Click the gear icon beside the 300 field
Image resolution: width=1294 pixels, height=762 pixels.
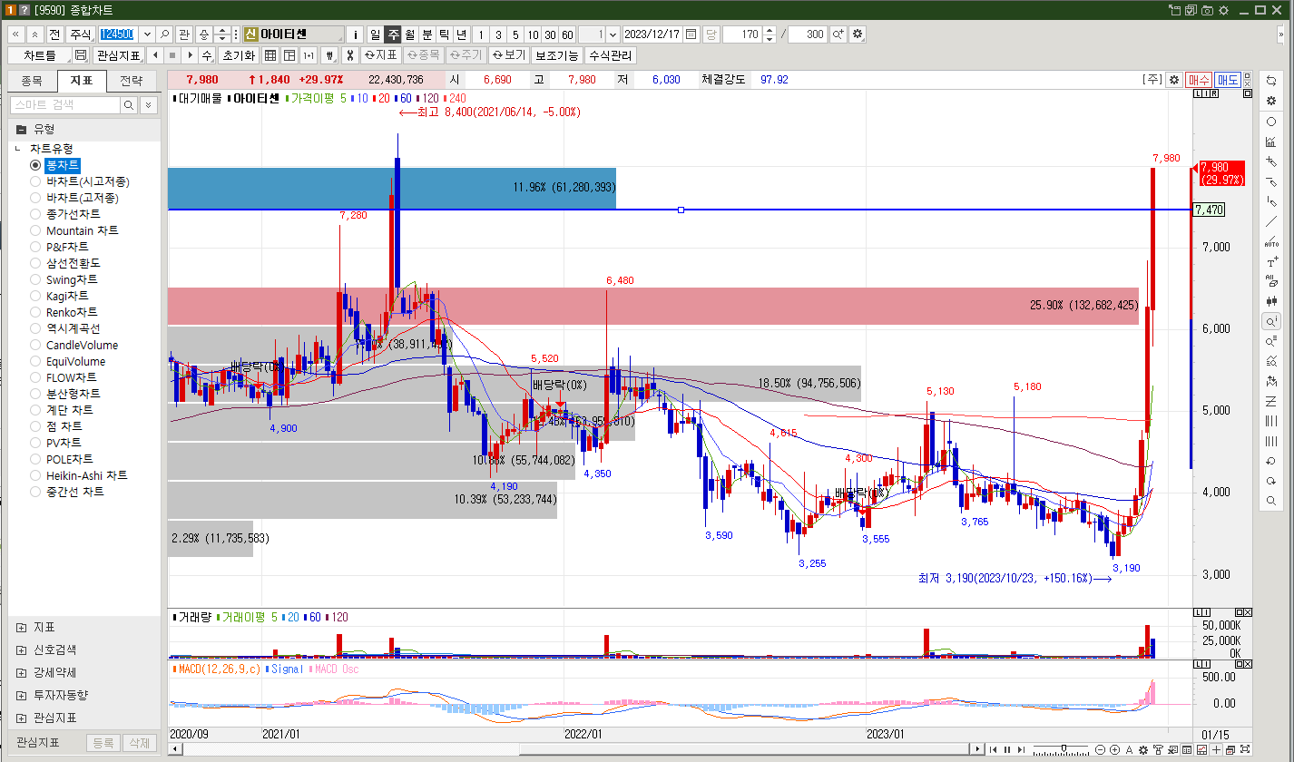857,34
